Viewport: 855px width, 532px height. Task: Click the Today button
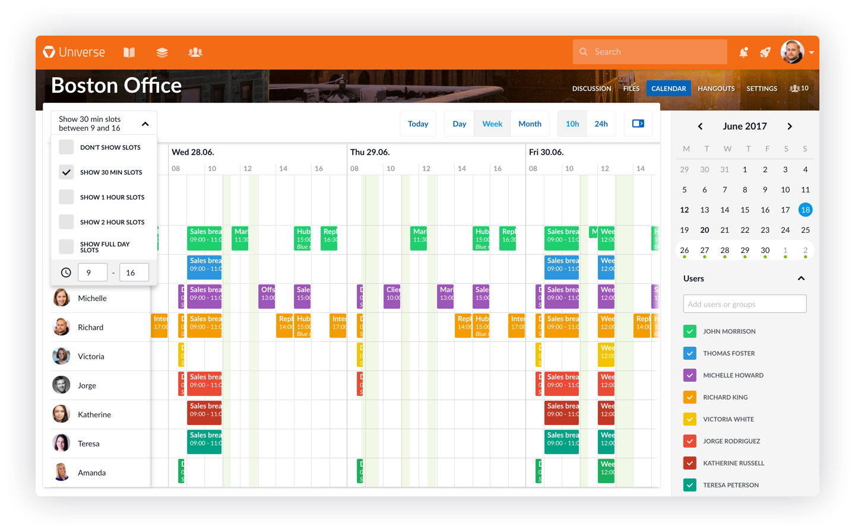(418, 123)
